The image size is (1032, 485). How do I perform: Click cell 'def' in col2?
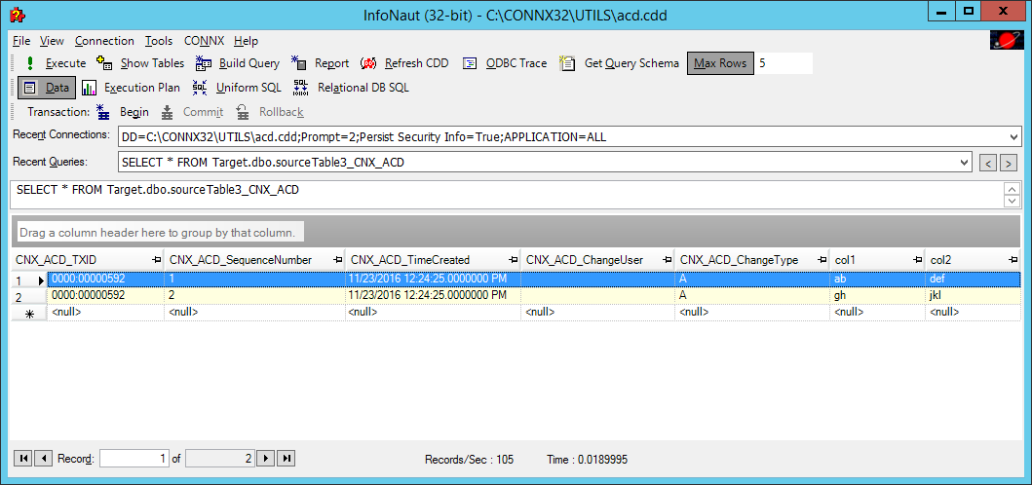tap(973, 280)
